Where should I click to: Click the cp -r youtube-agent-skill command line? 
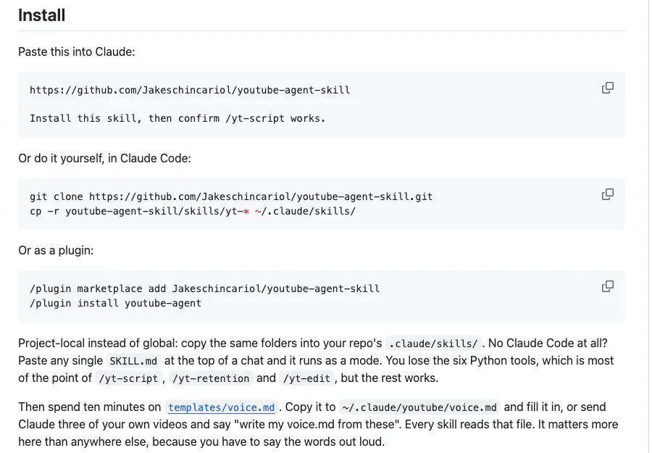193,211
